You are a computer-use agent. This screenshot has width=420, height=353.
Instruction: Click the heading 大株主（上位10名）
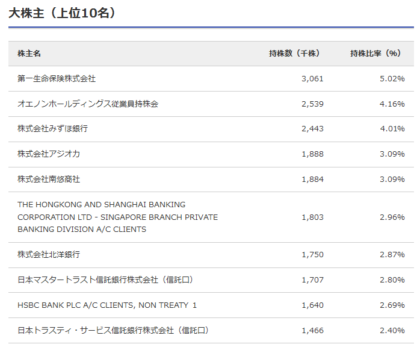[x=62, y=13]
